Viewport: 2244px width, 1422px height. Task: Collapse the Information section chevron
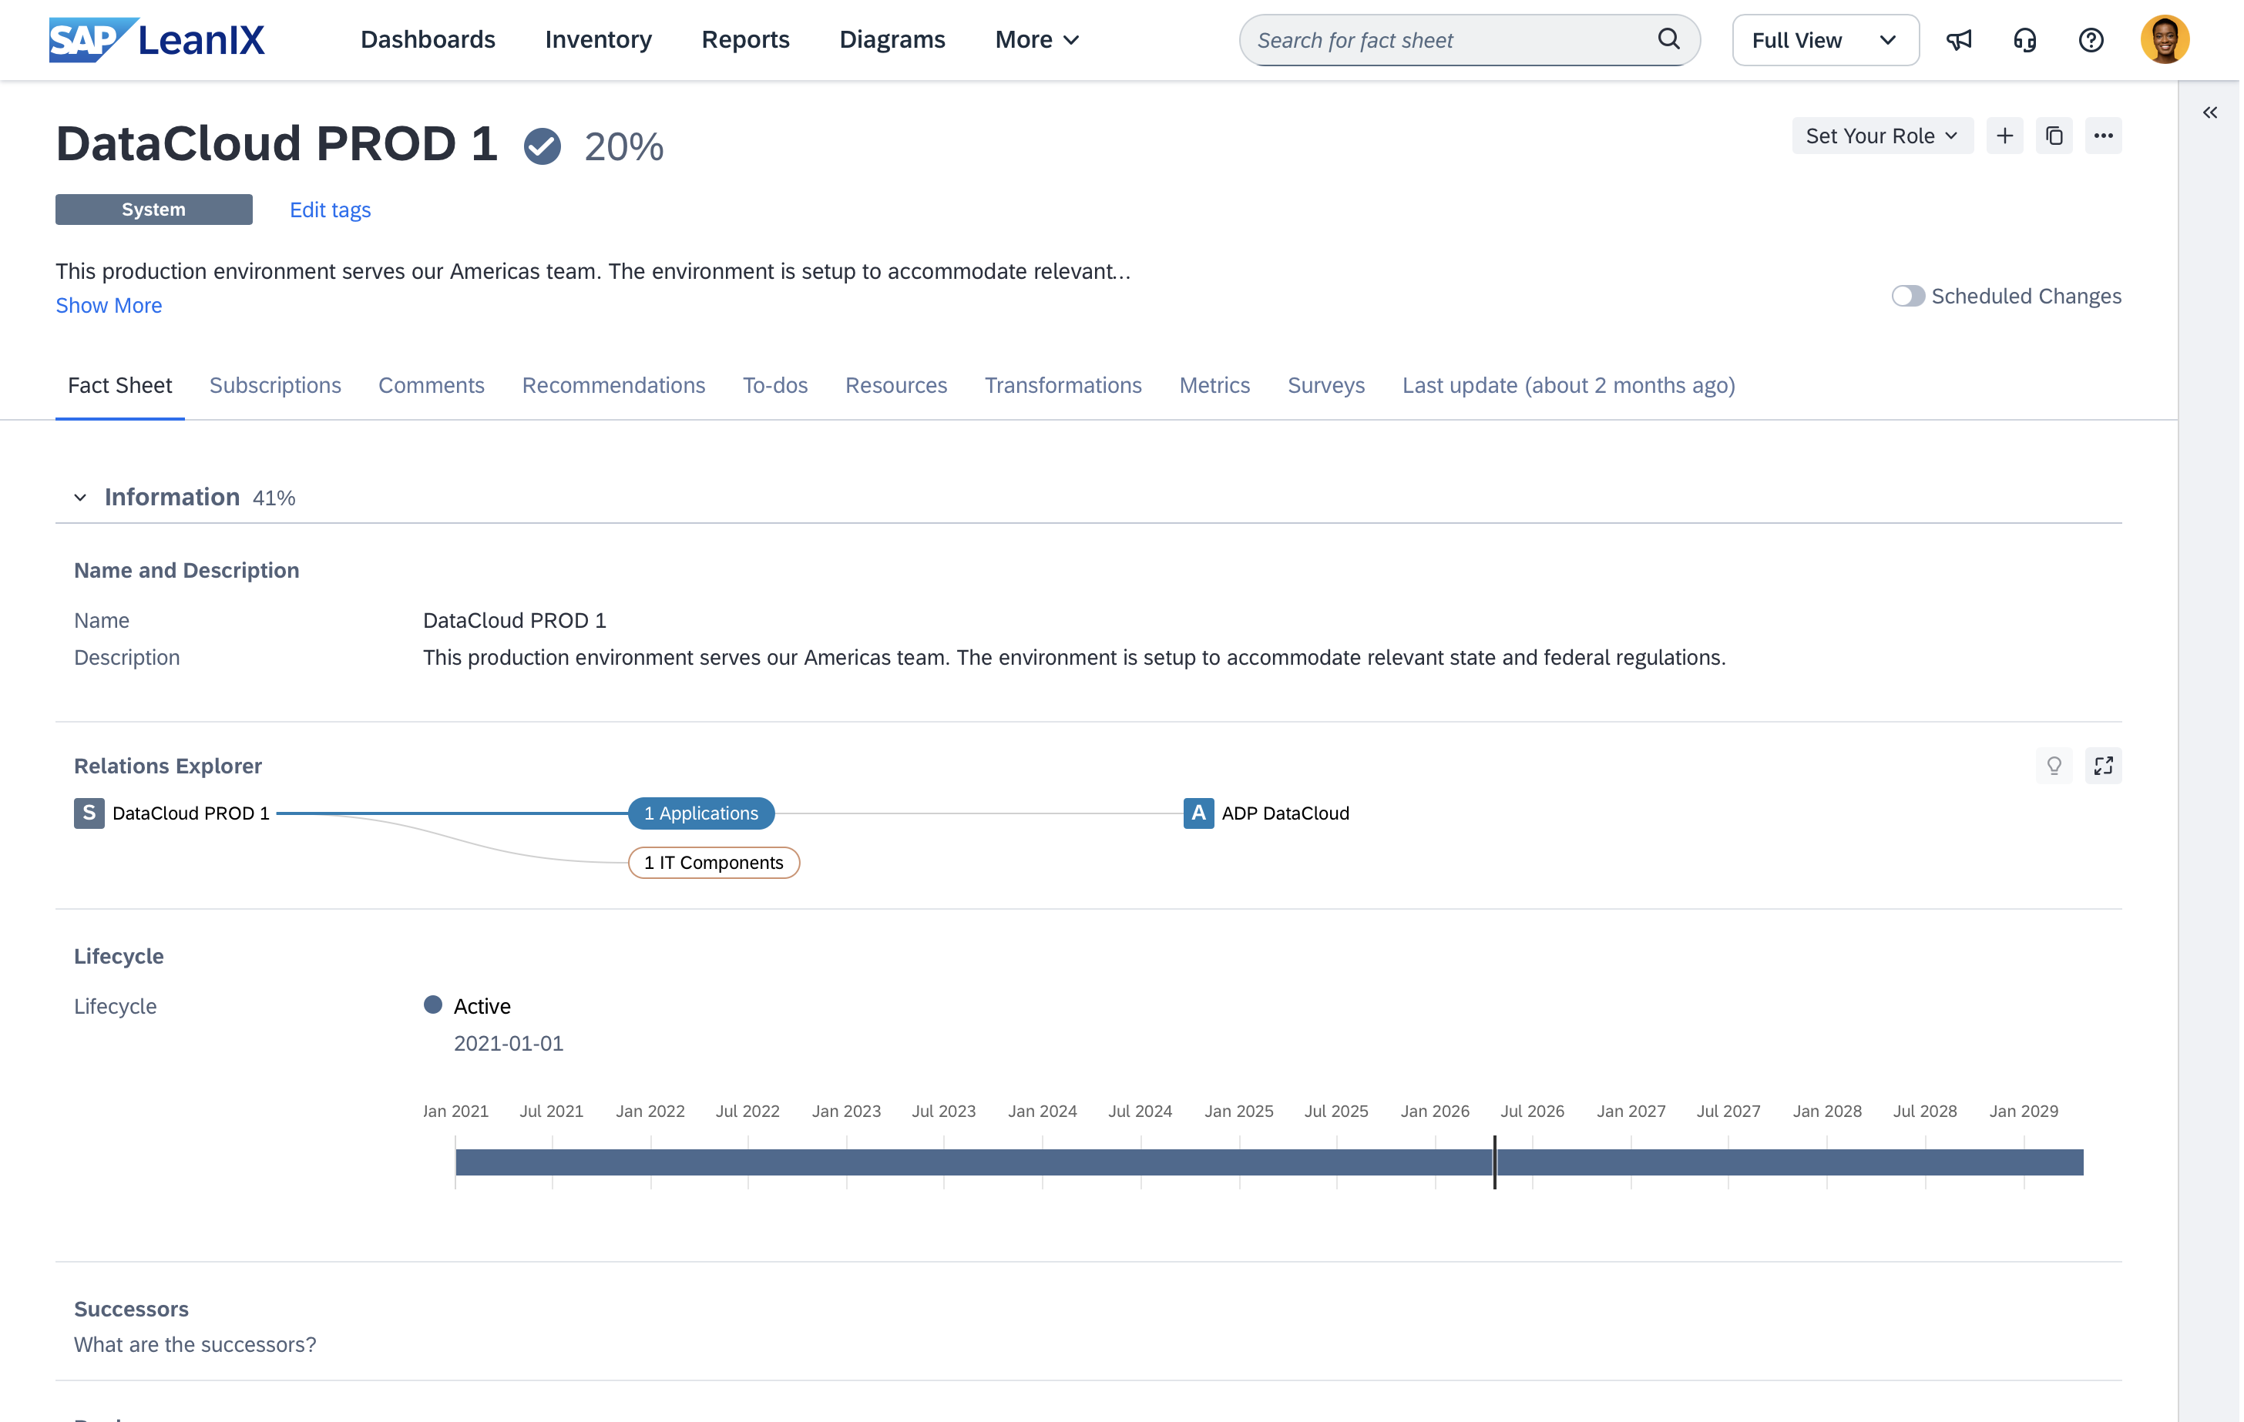(x=80, y=498)
